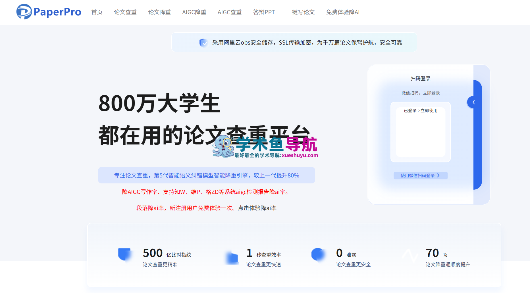The width and height of the screenshot is (530, 293).
Task: Open 答辩PPT from the navigation bar
Action: point(264,12)
